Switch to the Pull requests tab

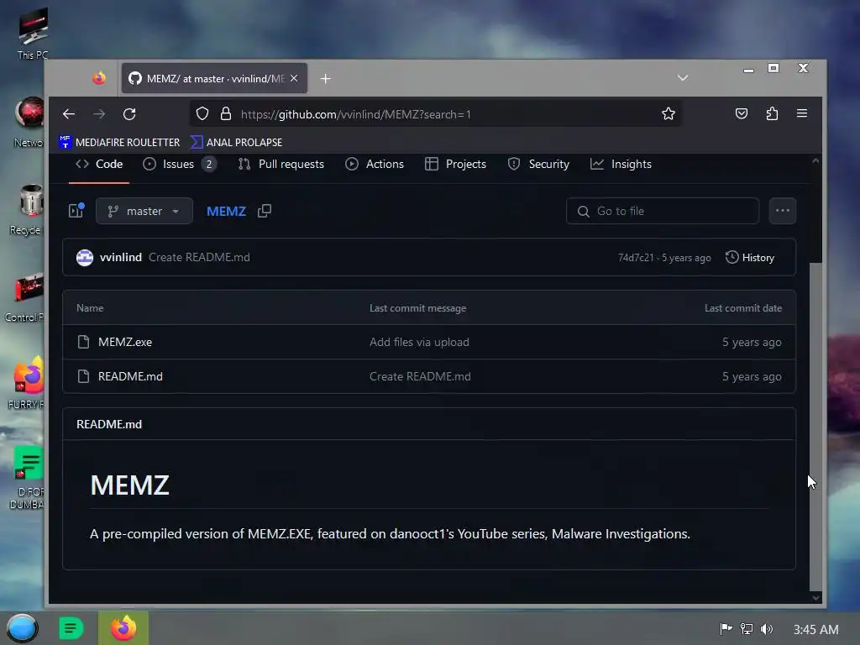click(x=281, y=164)
